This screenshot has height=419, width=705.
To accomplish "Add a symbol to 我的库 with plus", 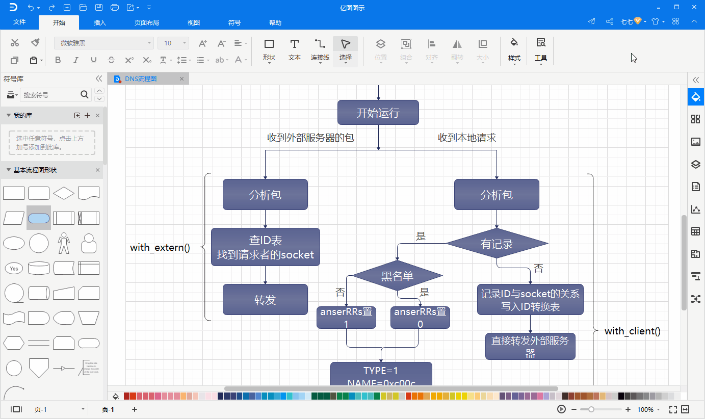I will coord(87,116).
